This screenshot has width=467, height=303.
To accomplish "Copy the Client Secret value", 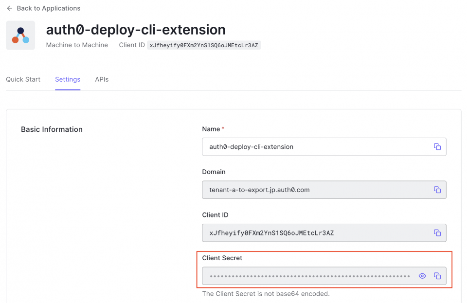I will click(x=437, y=275).
